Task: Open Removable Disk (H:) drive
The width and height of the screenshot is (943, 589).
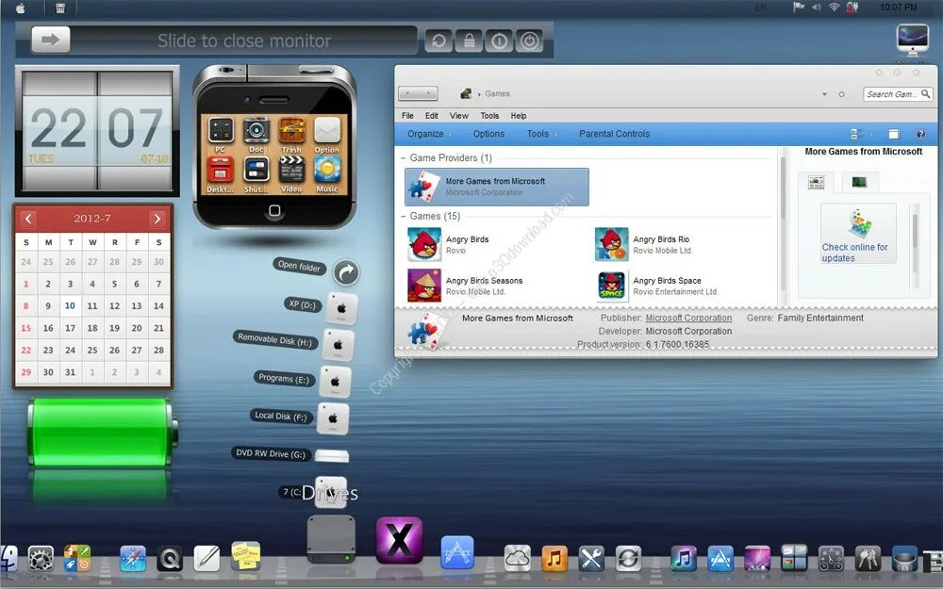Action: 338,345
